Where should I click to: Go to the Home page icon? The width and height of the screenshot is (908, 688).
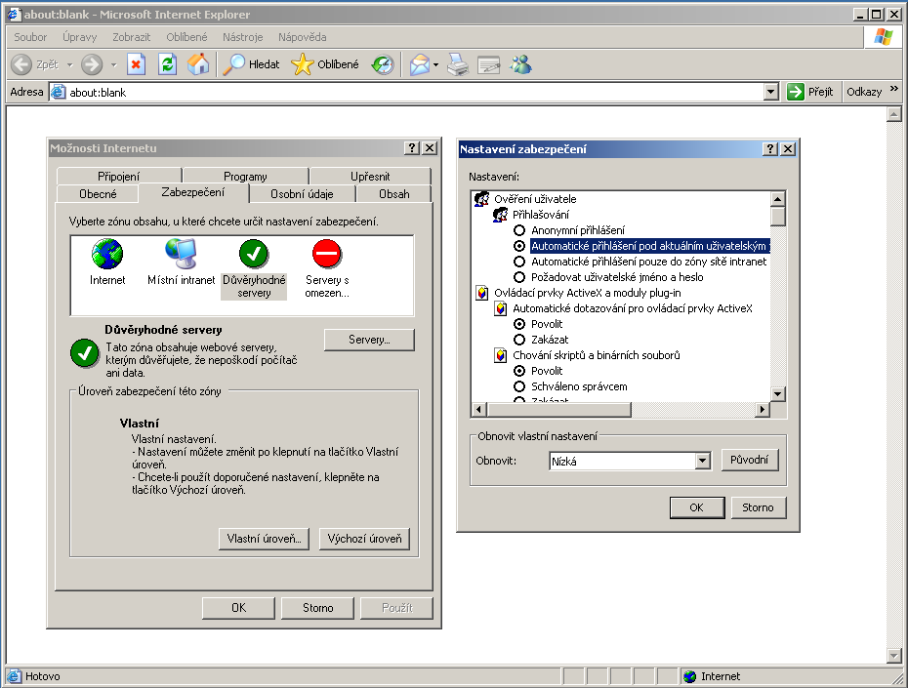(x=197, y=64)
